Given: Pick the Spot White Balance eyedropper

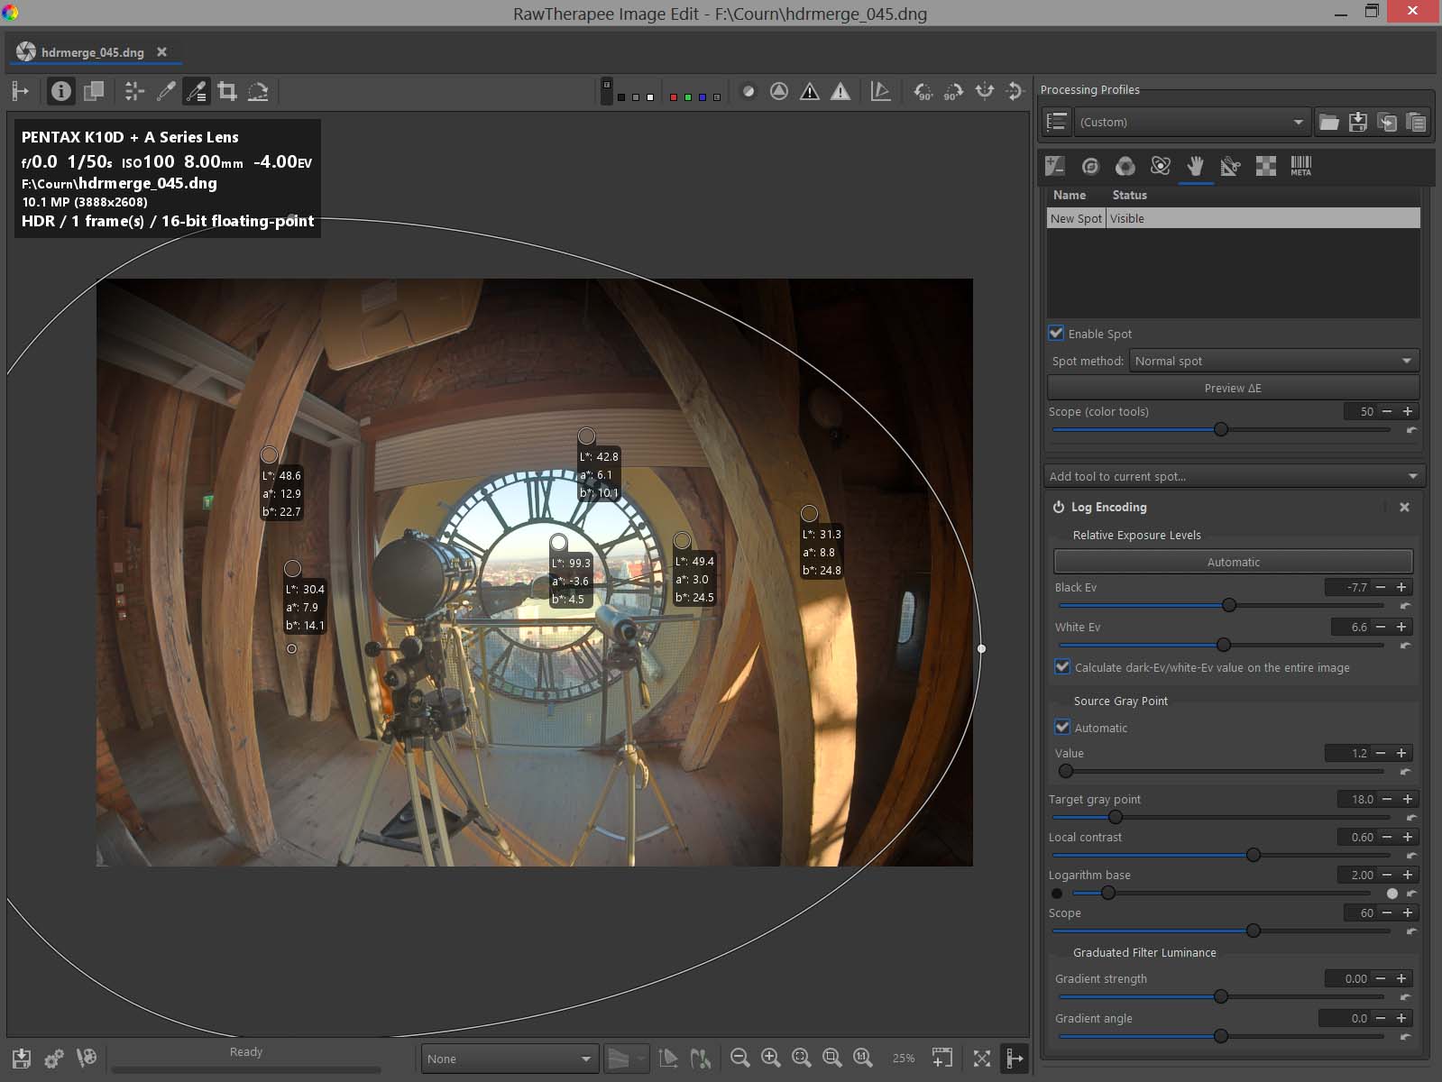Looking at the screenshot, I should (x=166, y=91).
